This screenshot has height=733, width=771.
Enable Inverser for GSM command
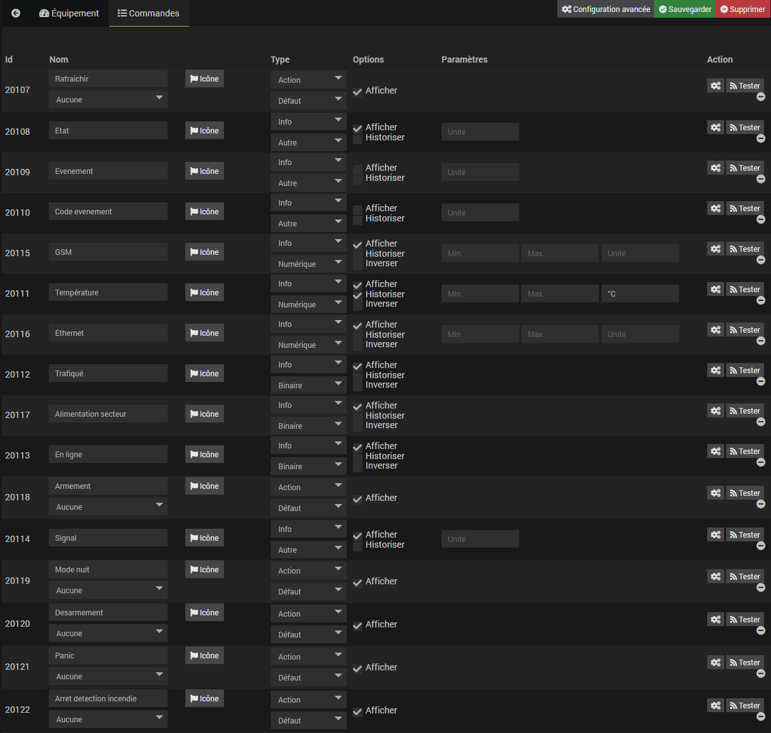coord(357,264)
